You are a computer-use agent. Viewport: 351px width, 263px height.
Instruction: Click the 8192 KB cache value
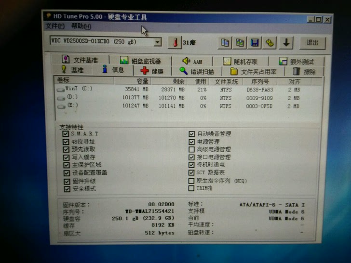pyautogui.click(x=163, y=225)
